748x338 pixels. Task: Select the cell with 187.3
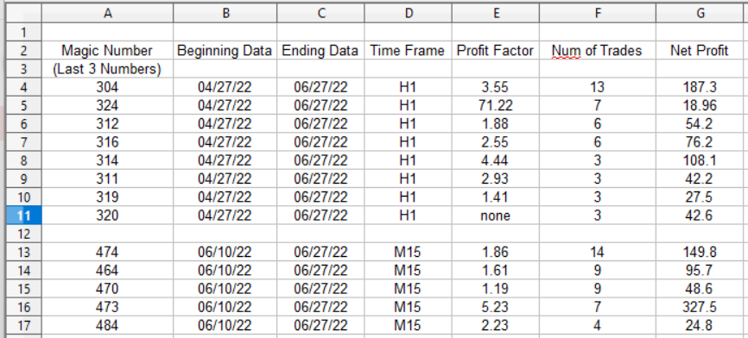pos(700,87)
